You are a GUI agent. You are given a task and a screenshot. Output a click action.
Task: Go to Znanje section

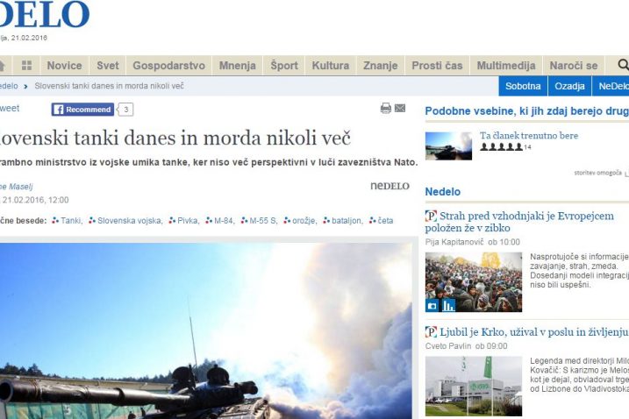pyautogui.click(x=380, y=66)
